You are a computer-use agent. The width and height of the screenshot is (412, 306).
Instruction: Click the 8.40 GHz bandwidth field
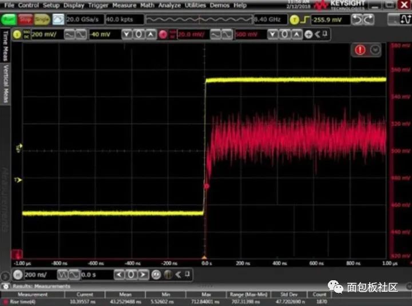point(270,19)
